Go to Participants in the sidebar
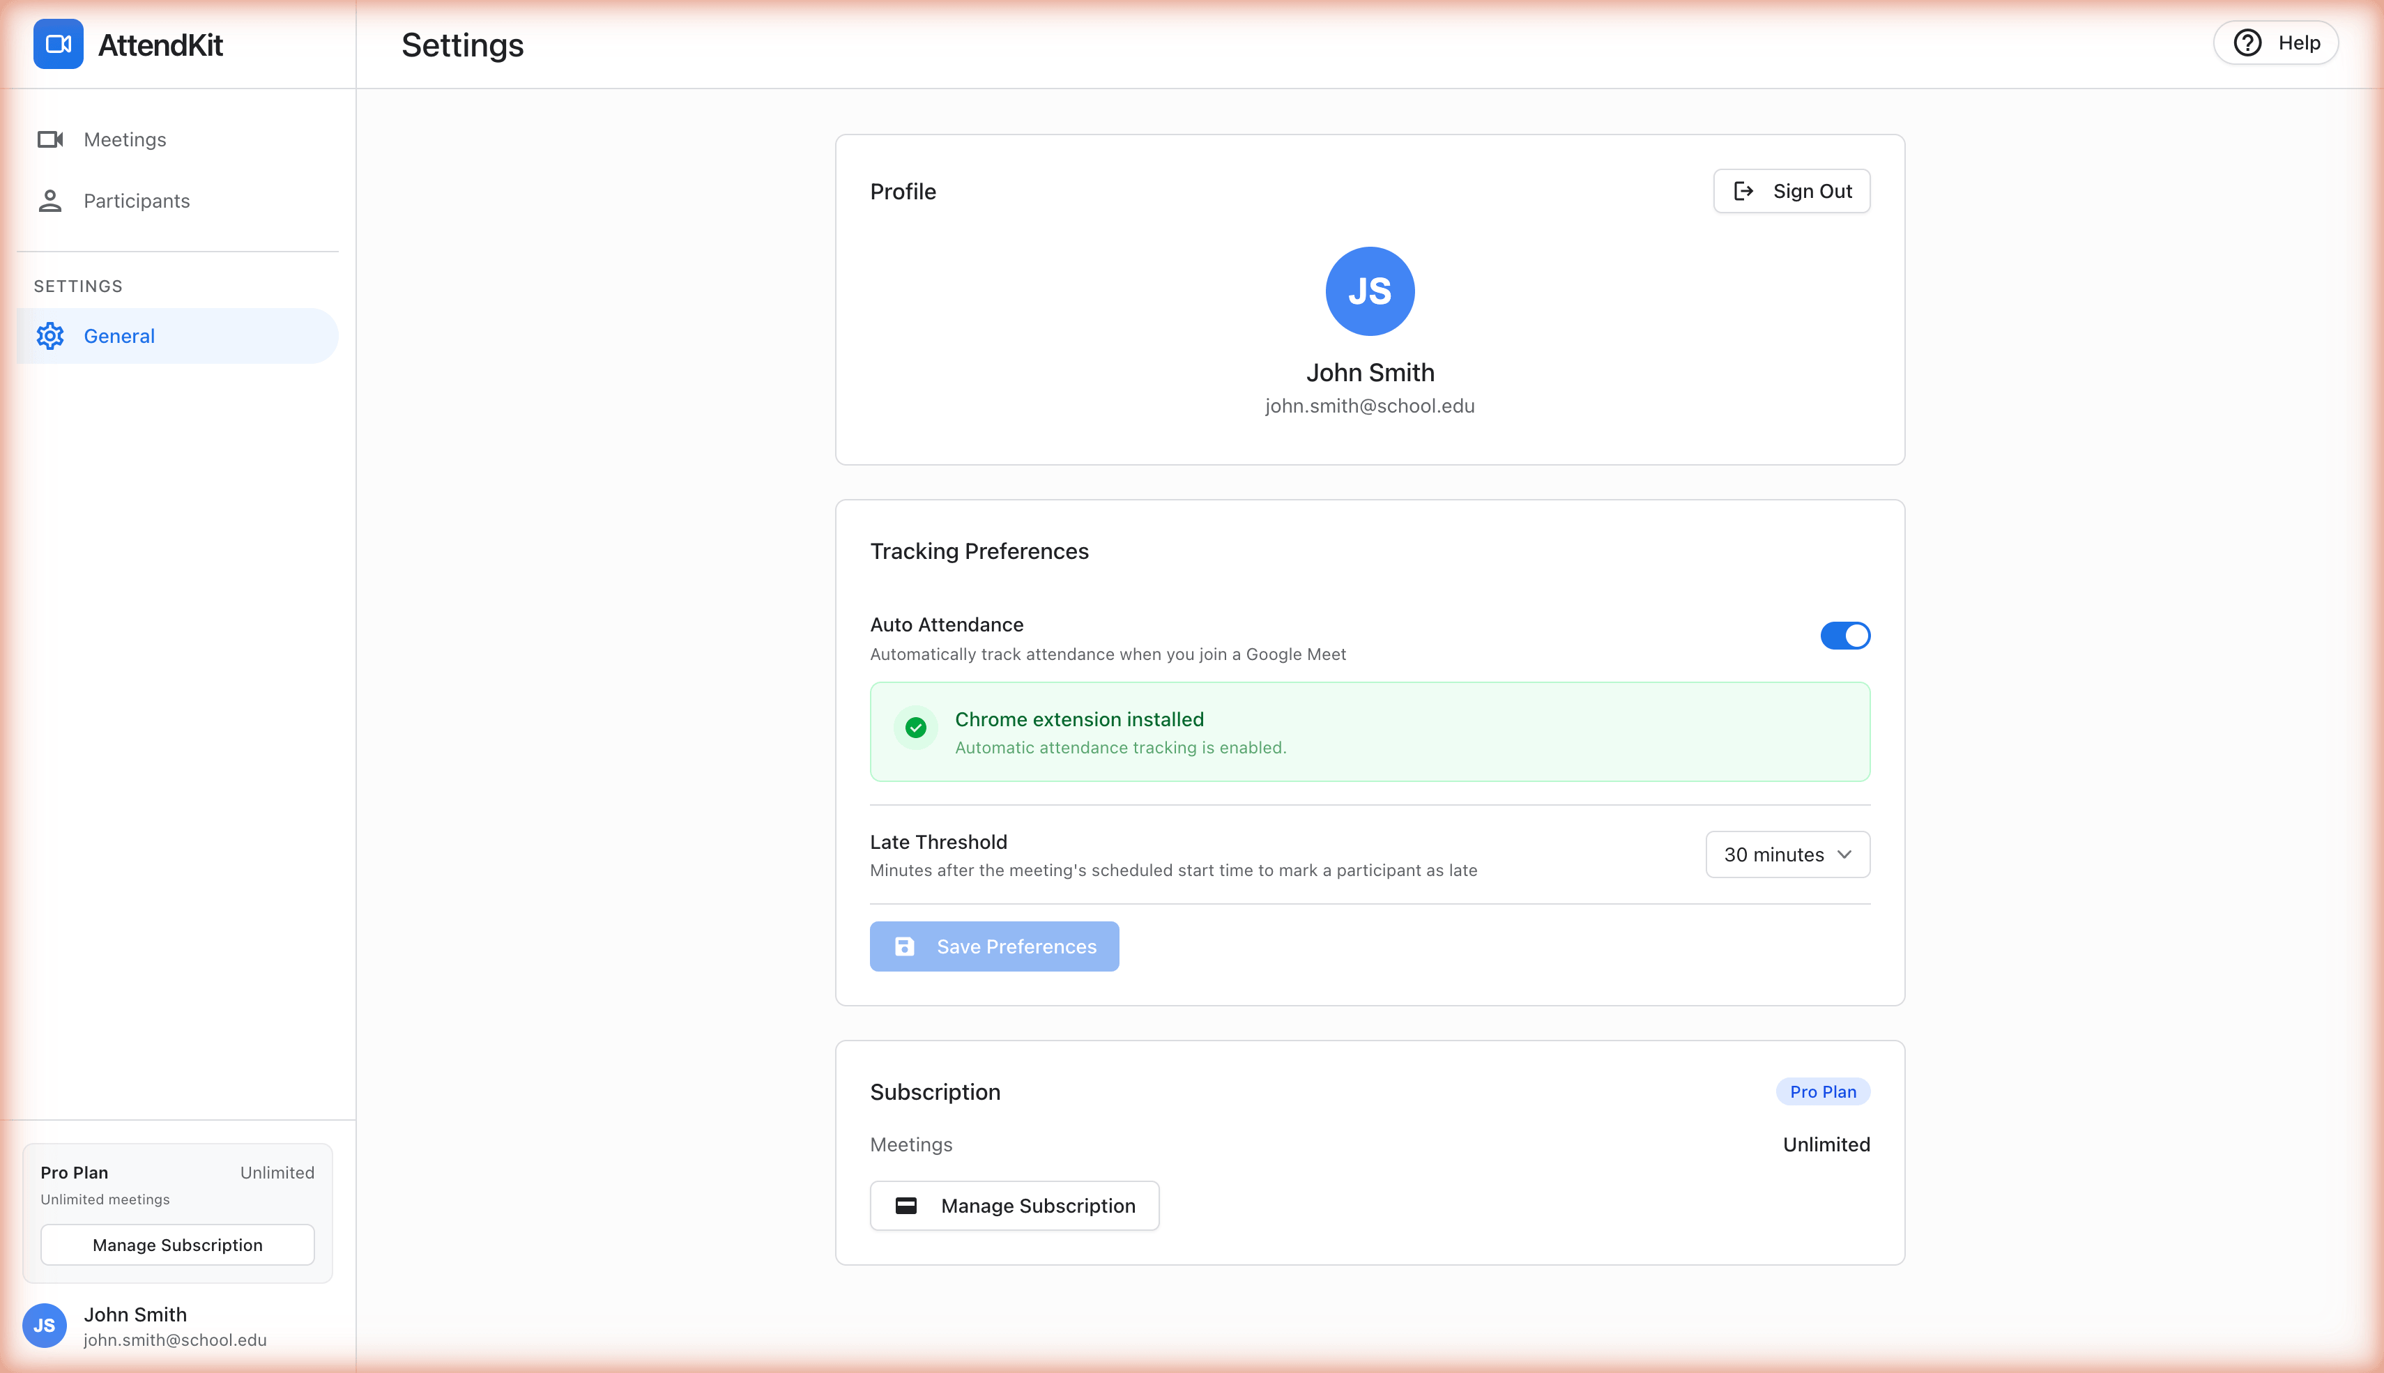 pos(177,201)
